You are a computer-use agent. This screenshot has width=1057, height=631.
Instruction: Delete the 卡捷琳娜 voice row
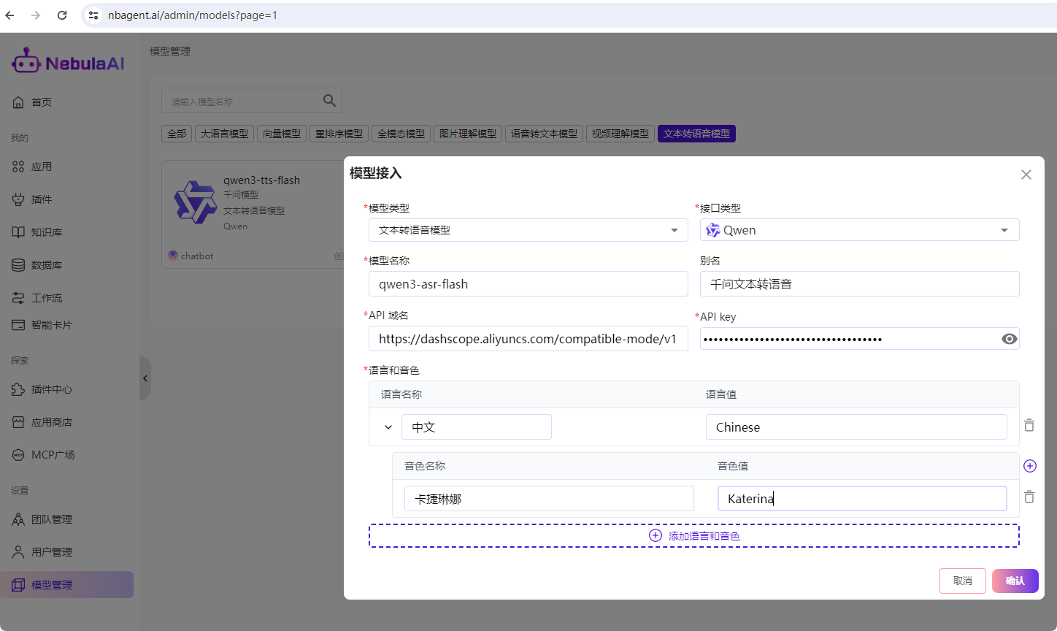[x=1029, y=497]
